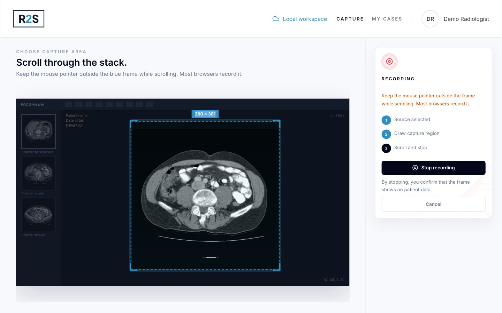Click the bottom-right corner handle of capture frame
This screenshot has height=313, width=502.
pyautogui.click(x=279, y=268)
